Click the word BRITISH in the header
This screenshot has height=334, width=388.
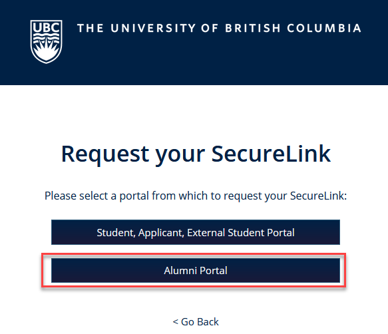click(253, 28)
